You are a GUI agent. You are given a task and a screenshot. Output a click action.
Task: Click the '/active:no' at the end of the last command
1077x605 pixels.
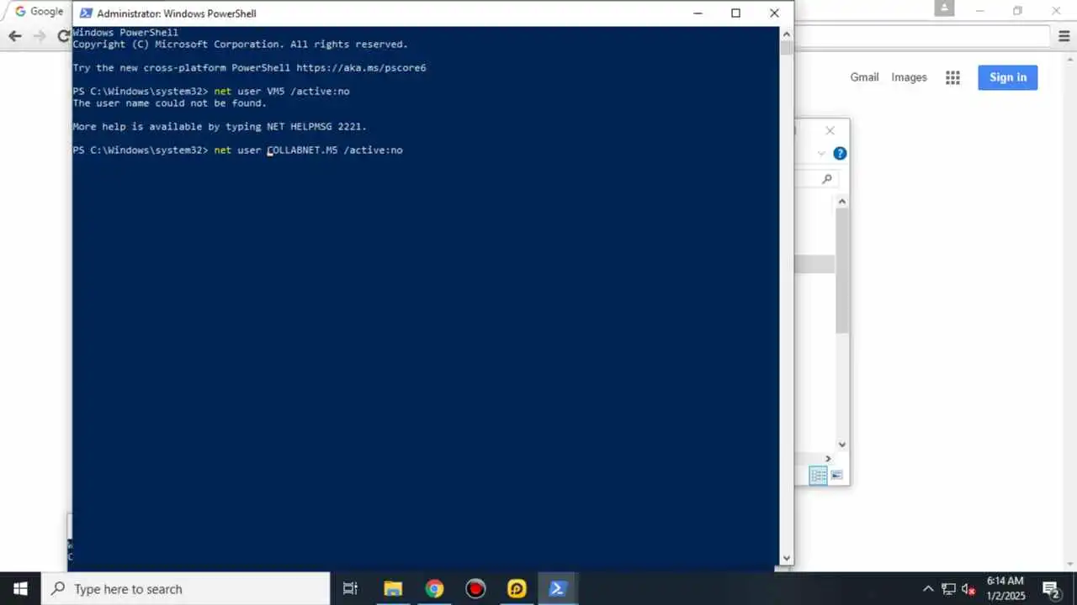373,150
